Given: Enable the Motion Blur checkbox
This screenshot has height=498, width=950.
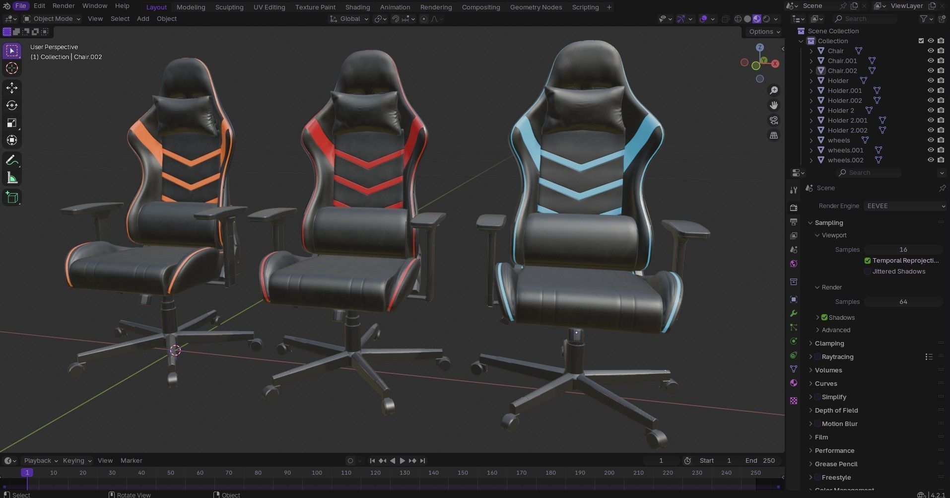Looking at the screenshot, I should 817,424.
